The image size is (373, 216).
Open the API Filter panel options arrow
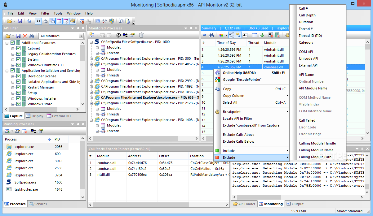(73, 28)
